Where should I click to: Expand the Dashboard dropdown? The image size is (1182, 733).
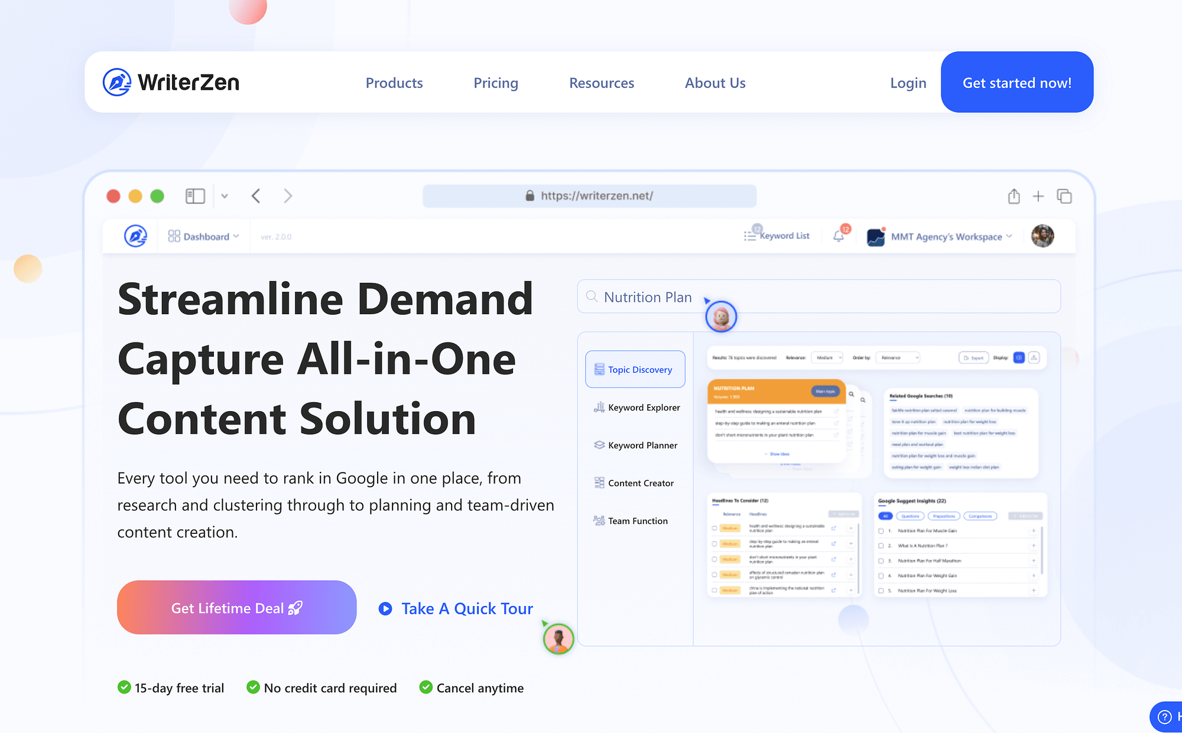tap(204, 236)
